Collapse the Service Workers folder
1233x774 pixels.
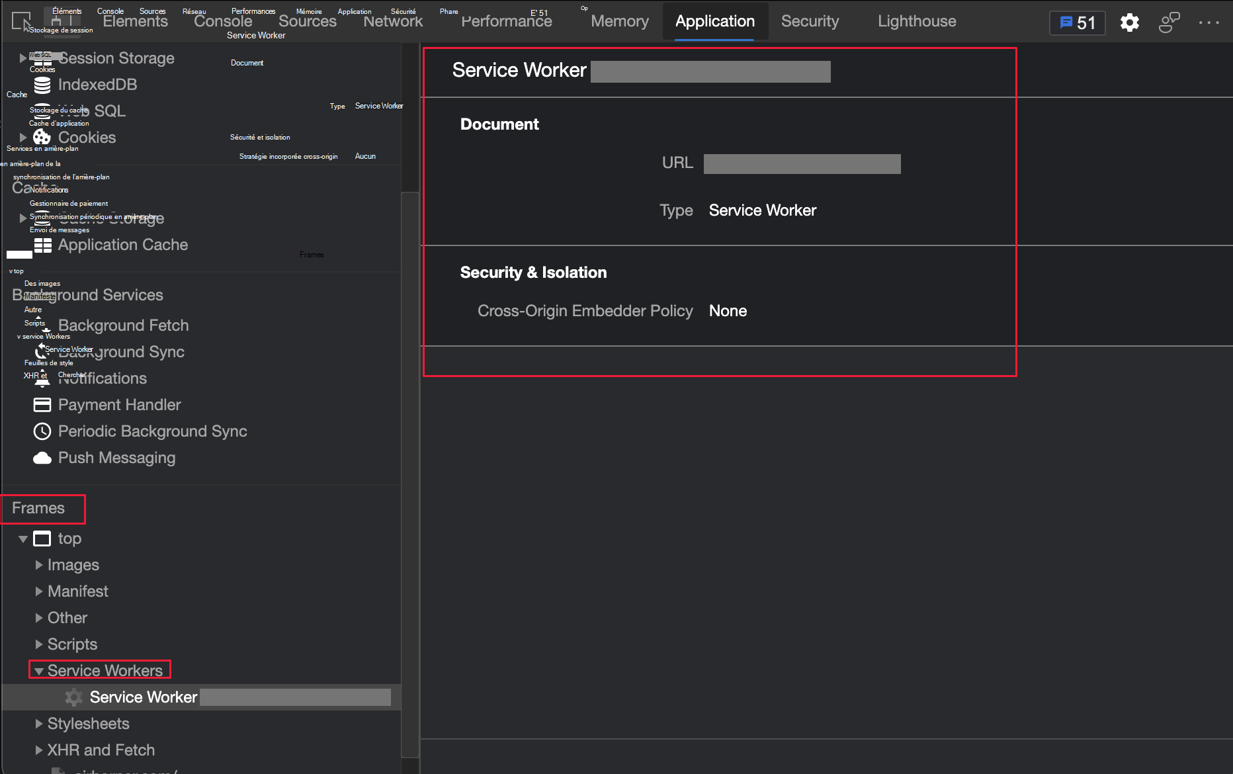point(39,671)
